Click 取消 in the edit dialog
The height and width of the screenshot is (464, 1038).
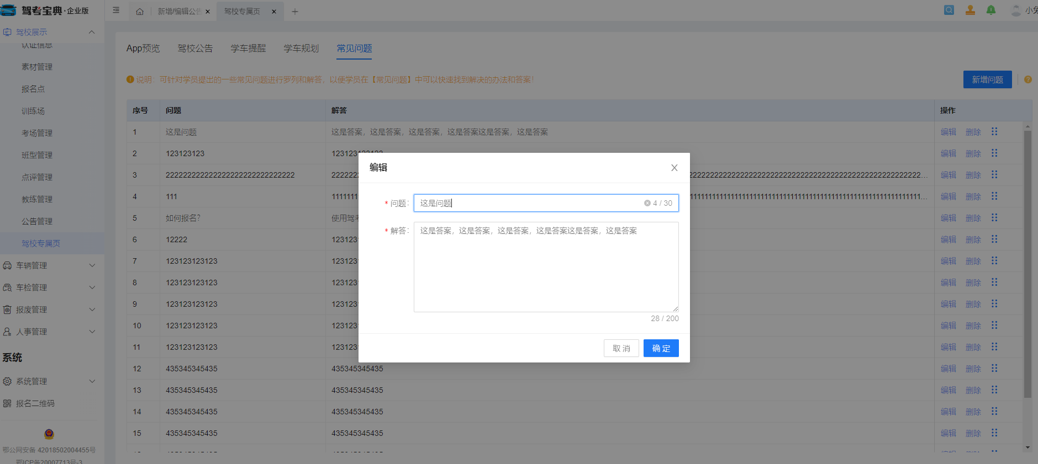point(621,348)
